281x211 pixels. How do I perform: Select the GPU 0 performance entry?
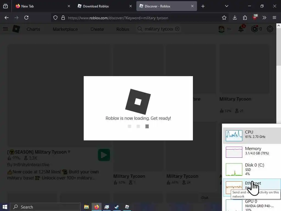[252, 205]
